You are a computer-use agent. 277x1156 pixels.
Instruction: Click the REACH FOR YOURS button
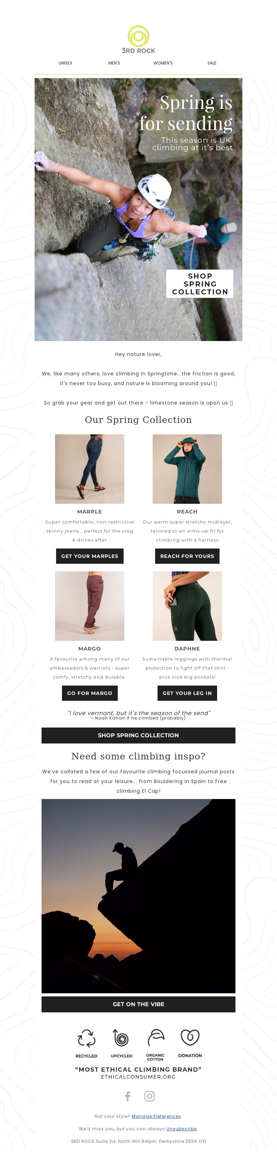point(187,556)
